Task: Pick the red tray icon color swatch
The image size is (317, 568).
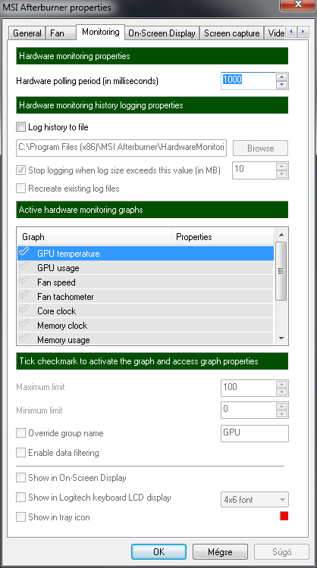Action: click(284, 517)
